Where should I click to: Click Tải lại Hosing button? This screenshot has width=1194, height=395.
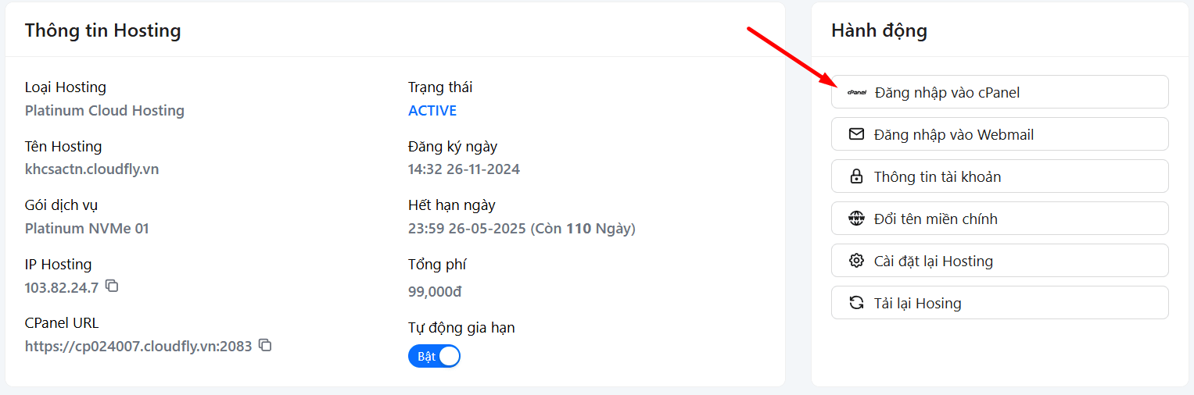999,303
